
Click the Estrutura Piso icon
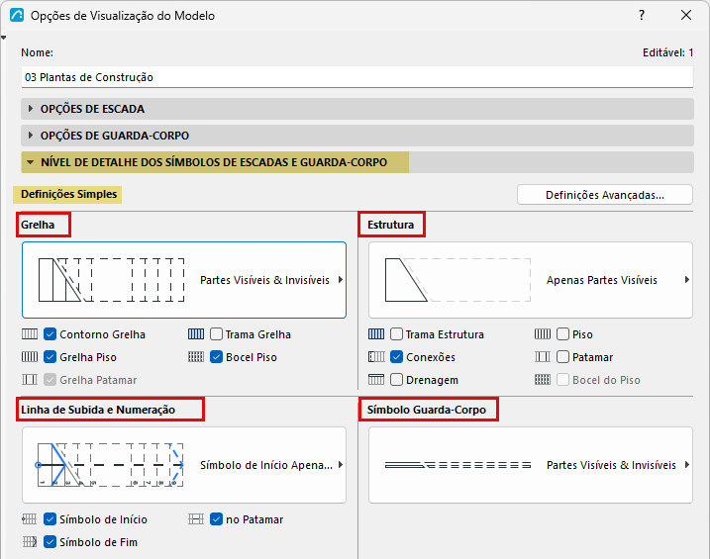(543, 334)
